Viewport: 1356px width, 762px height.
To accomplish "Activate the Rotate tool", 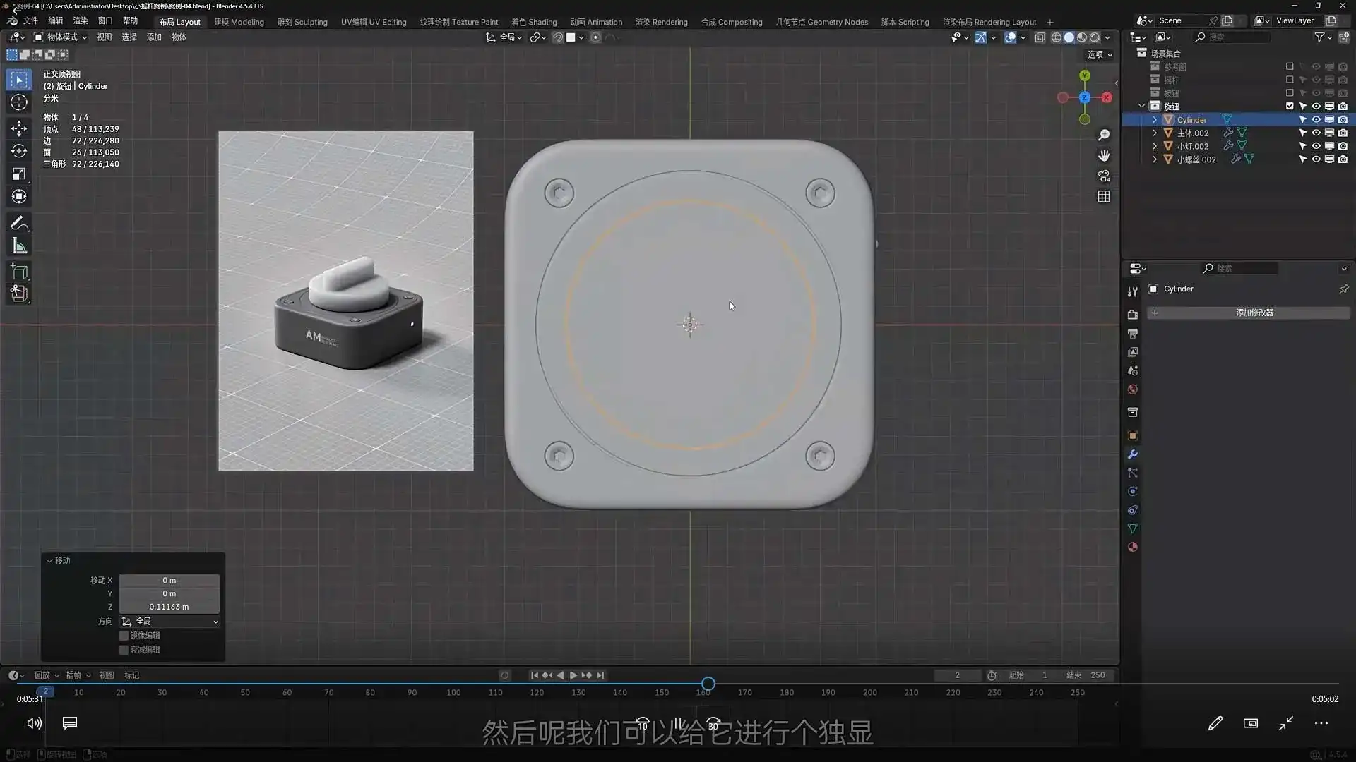I will pyautogui.click(x=19, y=151).
